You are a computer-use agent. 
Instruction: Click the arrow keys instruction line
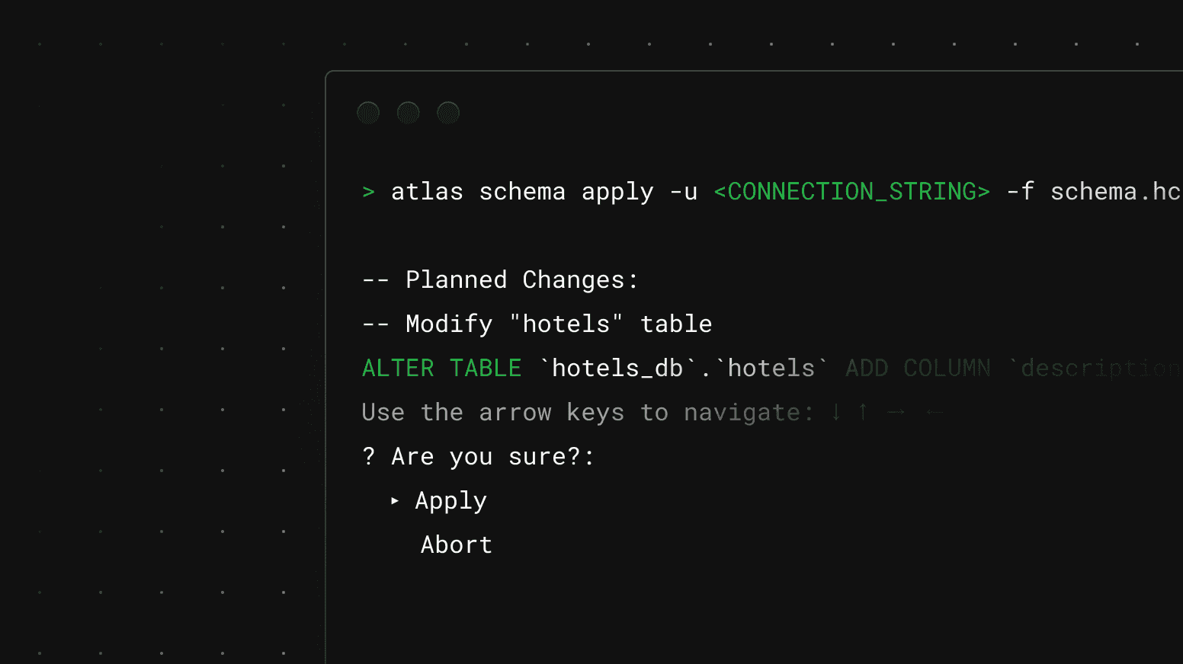(x=587, y=412)
